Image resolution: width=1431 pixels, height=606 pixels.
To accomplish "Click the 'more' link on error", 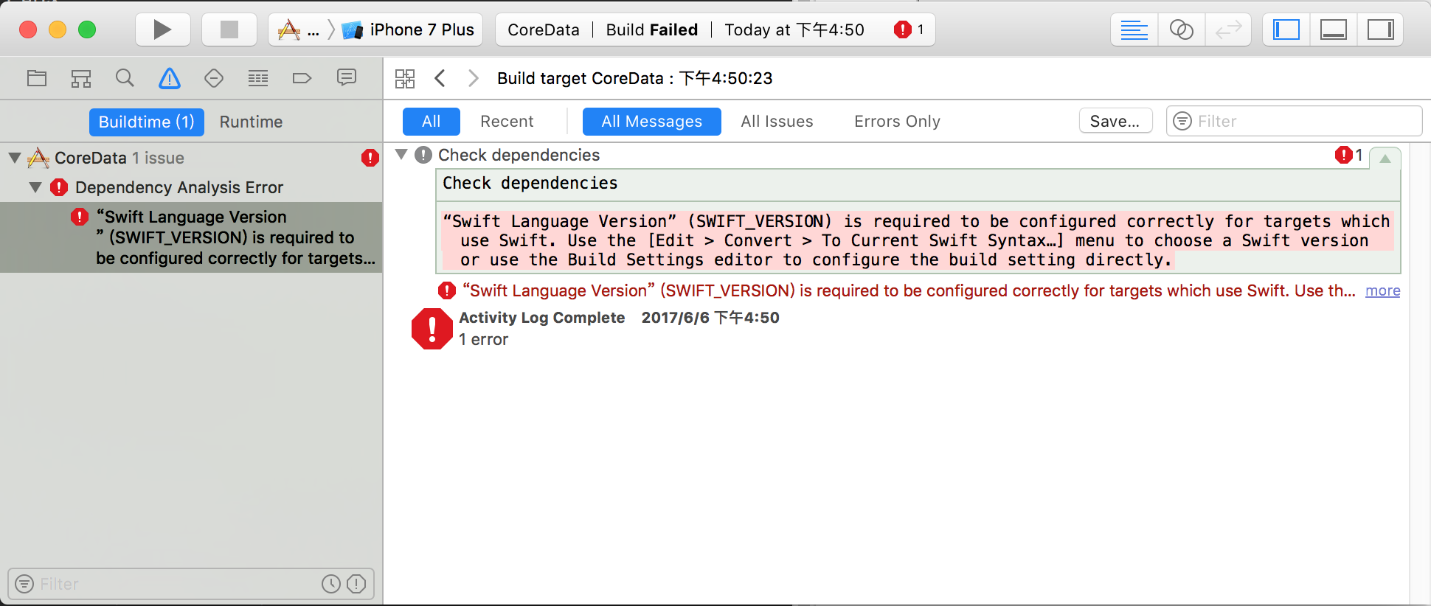I will [1382, 290].
